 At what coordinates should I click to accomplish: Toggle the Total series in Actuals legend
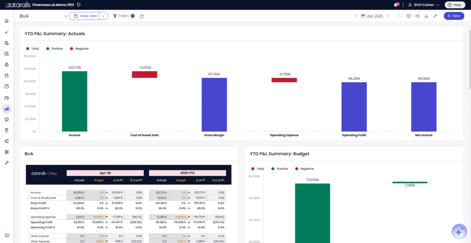33,48
